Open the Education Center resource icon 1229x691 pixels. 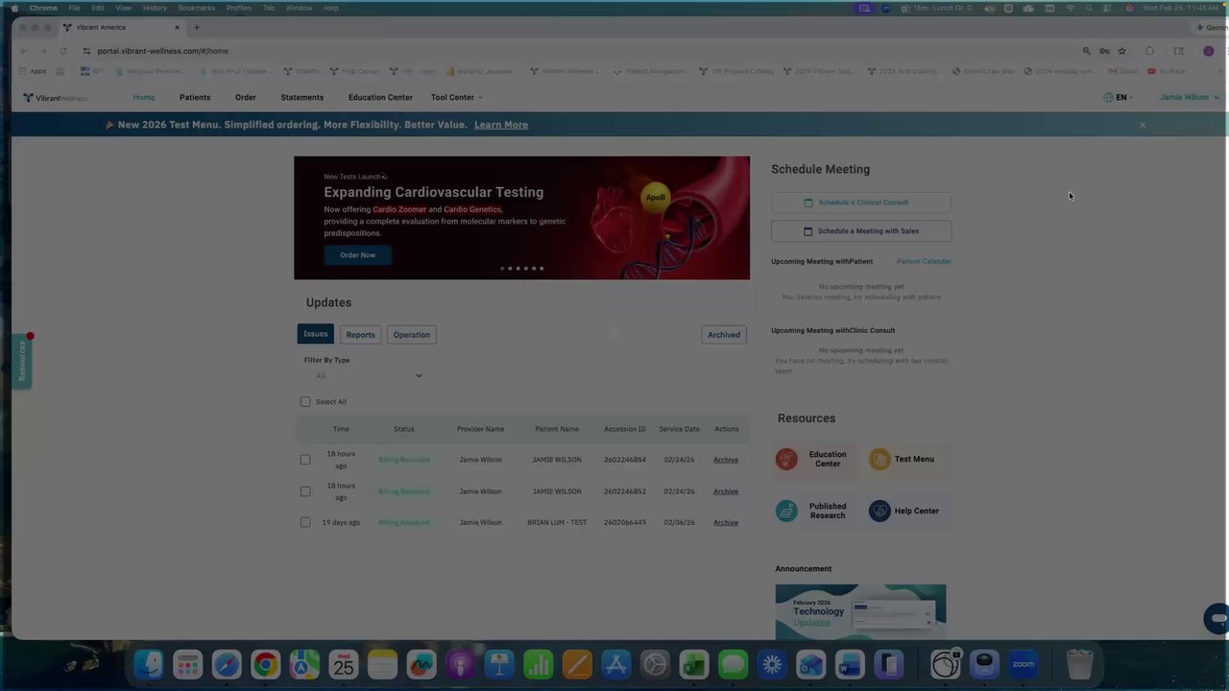[x=786, y=459]
